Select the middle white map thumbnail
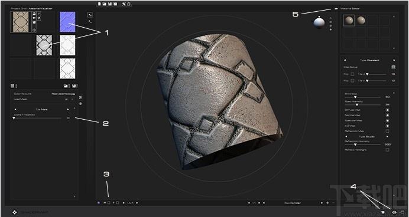The image size is (409, 217). (x=67, y=45)
